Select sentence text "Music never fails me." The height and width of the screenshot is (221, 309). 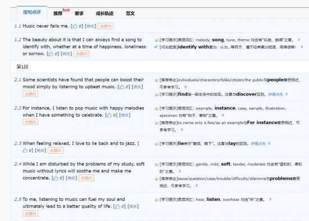coord(46,26)
